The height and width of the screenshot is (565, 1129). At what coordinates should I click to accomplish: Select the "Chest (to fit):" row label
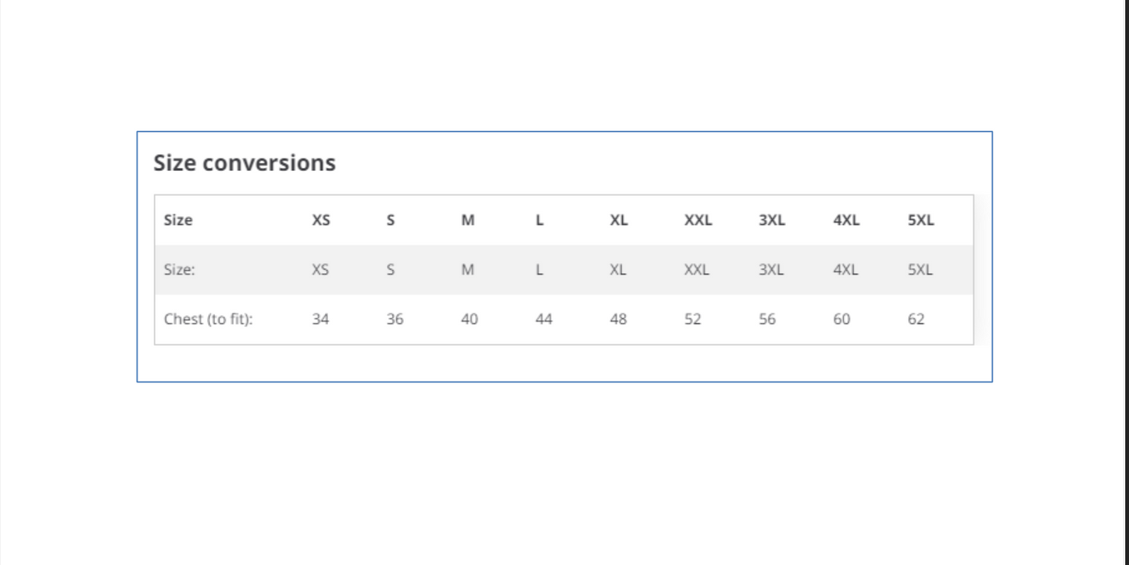tap(209, 319)
